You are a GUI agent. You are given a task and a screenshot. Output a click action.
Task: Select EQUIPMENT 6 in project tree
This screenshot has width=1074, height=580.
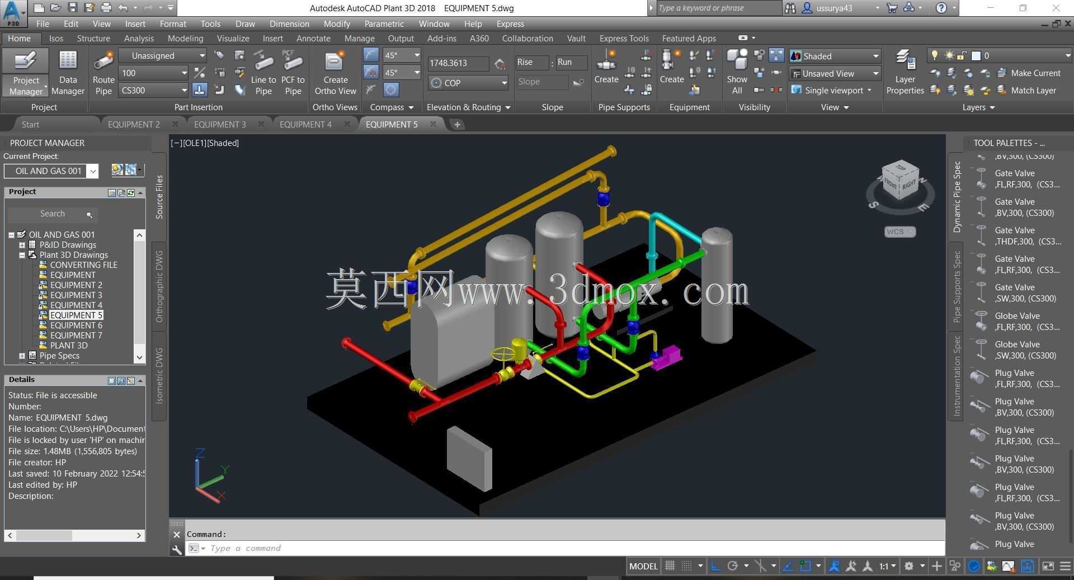tap(76, 326)
